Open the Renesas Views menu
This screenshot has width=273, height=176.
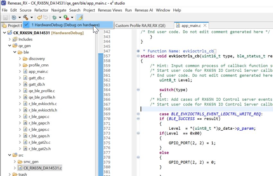coord(110,10)
